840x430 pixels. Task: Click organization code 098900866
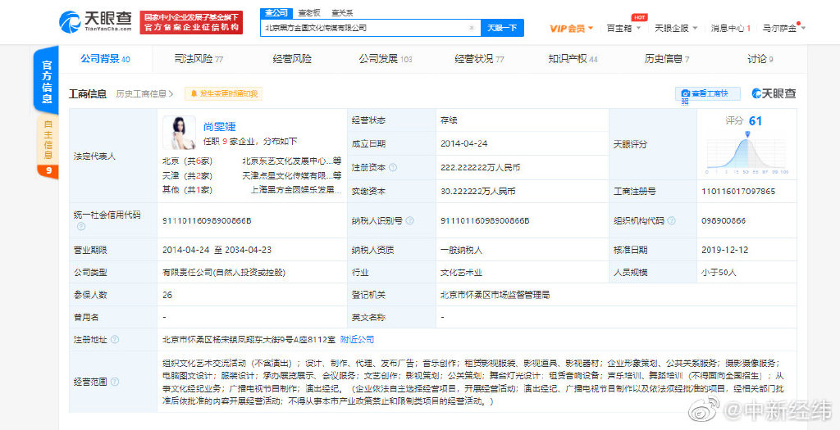[724, 220]
